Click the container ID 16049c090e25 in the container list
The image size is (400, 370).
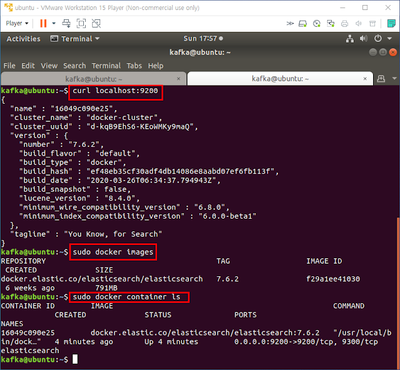pos(28,333)
